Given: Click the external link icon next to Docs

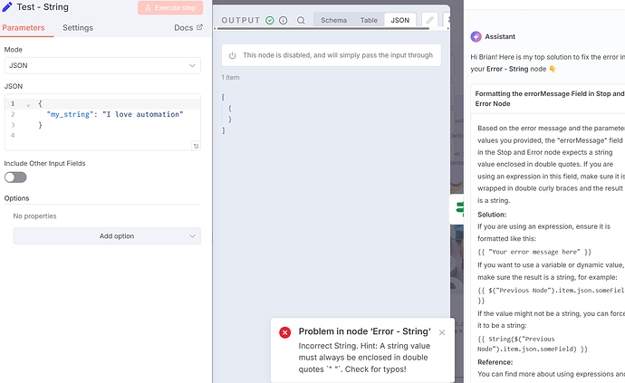Looking at the screenshot, I should (x=199, y=27).
